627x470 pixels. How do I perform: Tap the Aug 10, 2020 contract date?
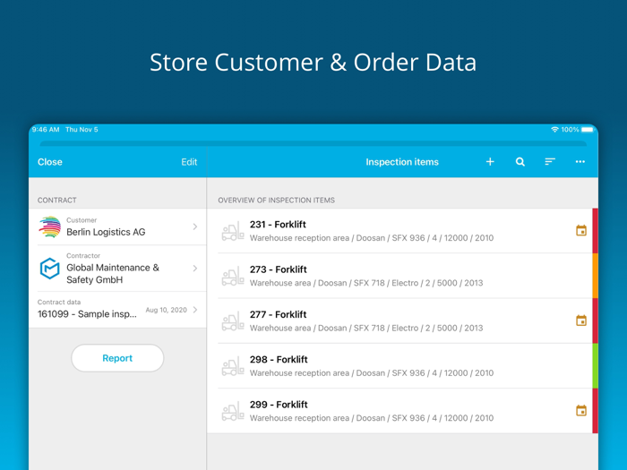click(x=166, y=310)
